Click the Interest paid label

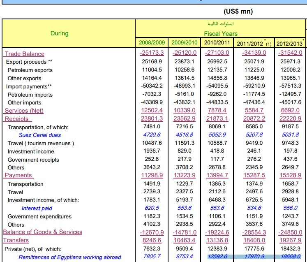37,208
